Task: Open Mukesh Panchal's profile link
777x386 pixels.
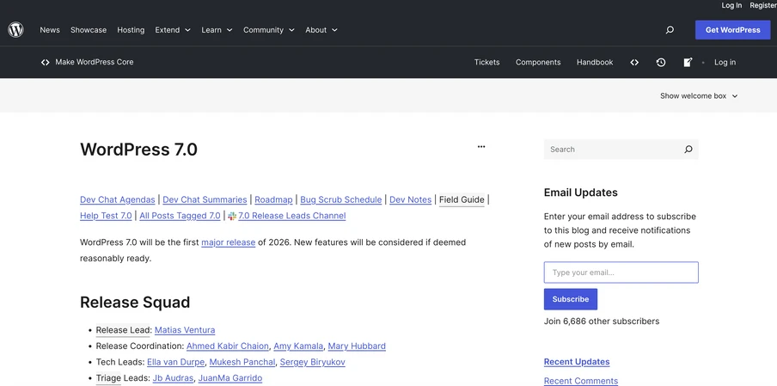Action: click(242, 362)
